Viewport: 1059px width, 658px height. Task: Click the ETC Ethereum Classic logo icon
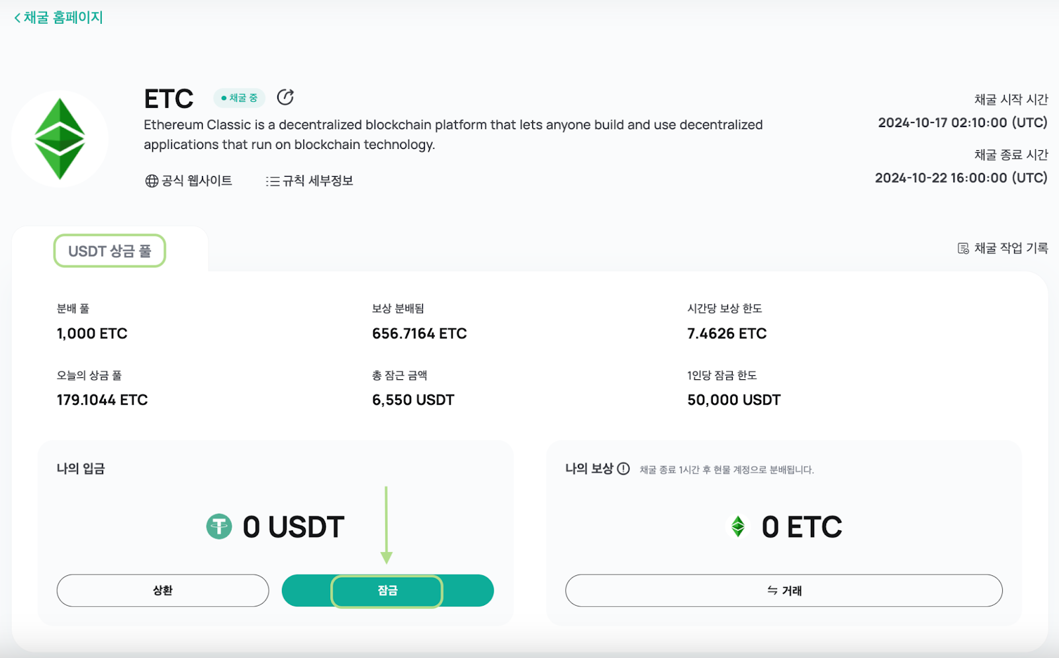(60, 138)
